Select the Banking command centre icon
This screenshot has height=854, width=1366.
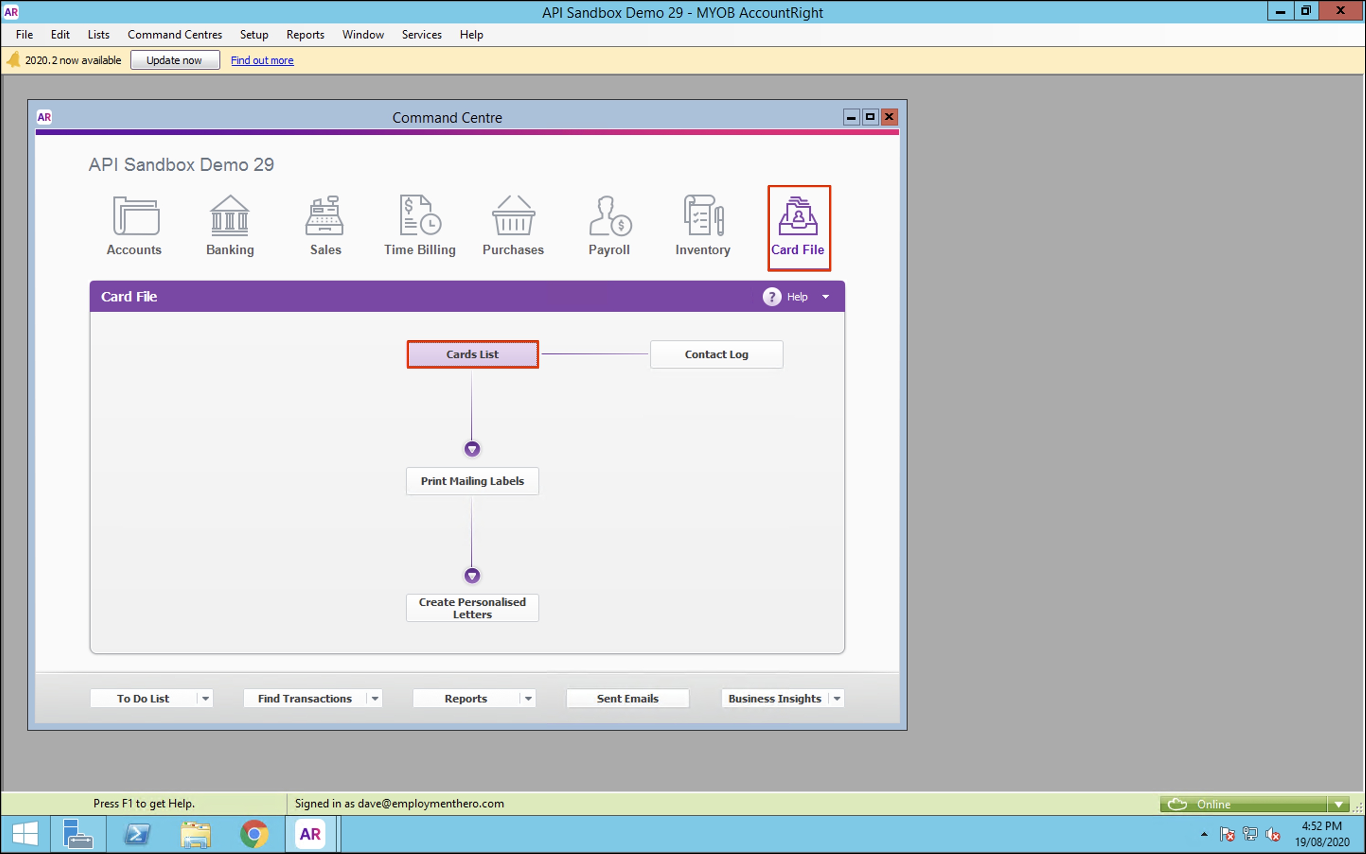pyautogui.click(x=230, y=216)
